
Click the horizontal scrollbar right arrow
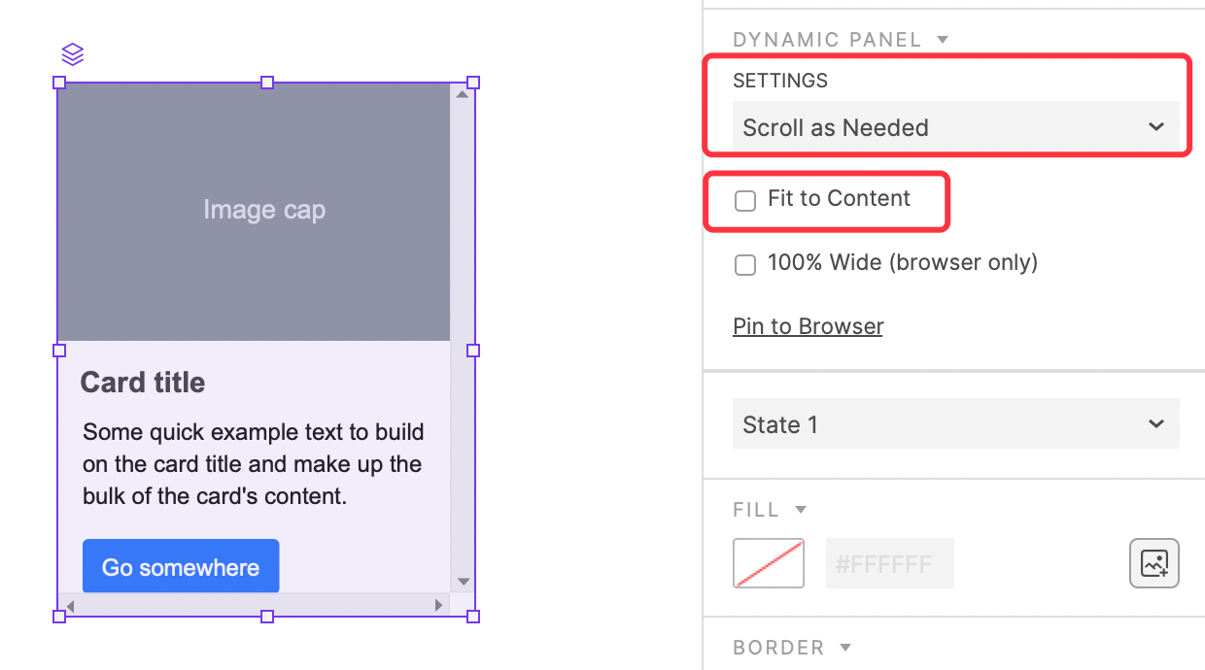tap(439, 605)
